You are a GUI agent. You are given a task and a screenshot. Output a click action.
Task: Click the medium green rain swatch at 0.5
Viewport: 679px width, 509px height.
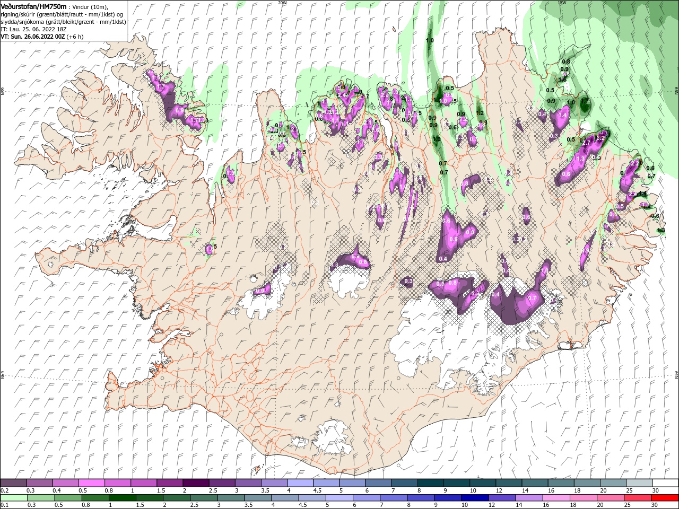point(67,498)
